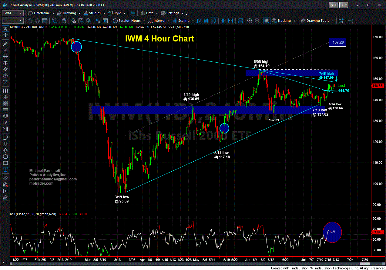Expand the Data dropdown arrow

[156, 13]
